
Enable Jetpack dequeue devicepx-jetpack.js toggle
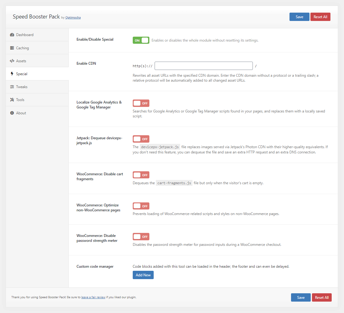141,139
